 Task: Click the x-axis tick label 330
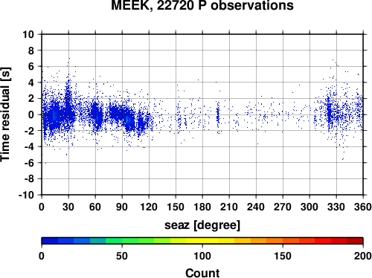[336, 207]
